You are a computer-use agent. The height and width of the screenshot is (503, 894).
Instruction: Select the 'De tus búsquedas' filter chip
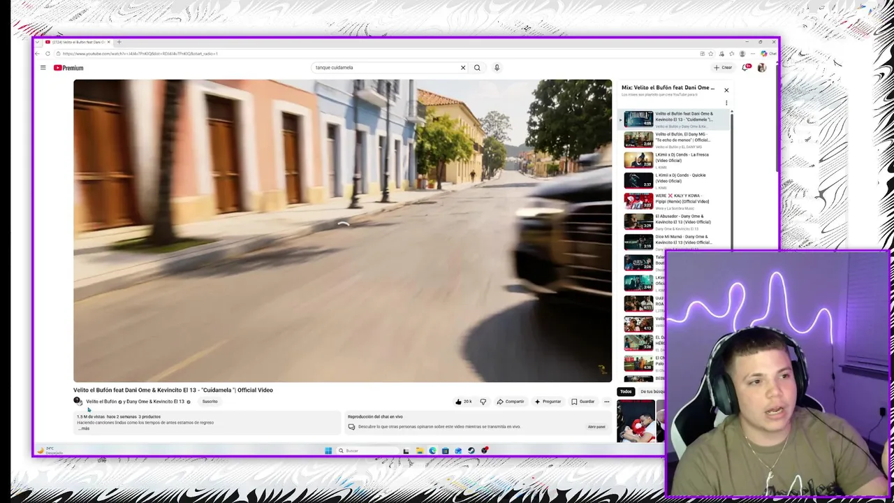[652, 392]
